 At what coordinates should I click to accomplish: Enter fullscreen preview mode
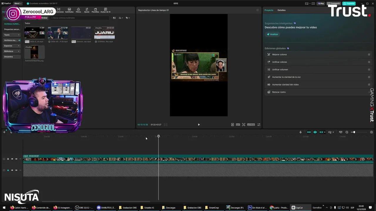(x=259, y=125)
